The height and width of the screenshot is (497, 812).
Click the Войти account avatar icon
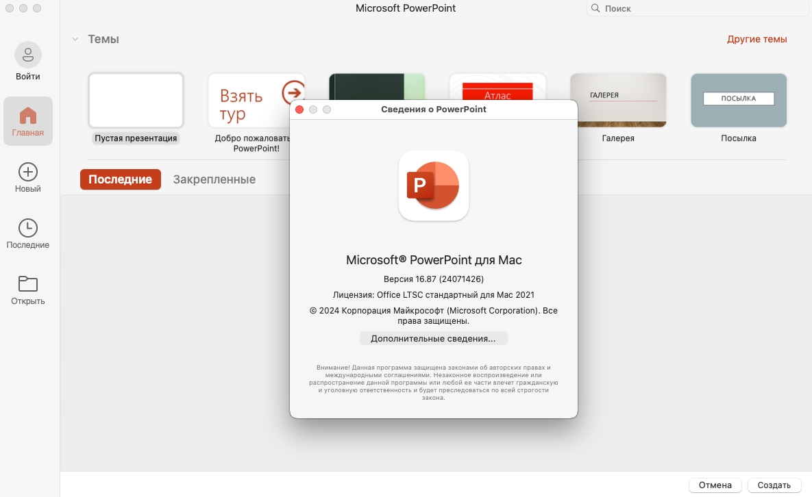[x=28, y=55]
